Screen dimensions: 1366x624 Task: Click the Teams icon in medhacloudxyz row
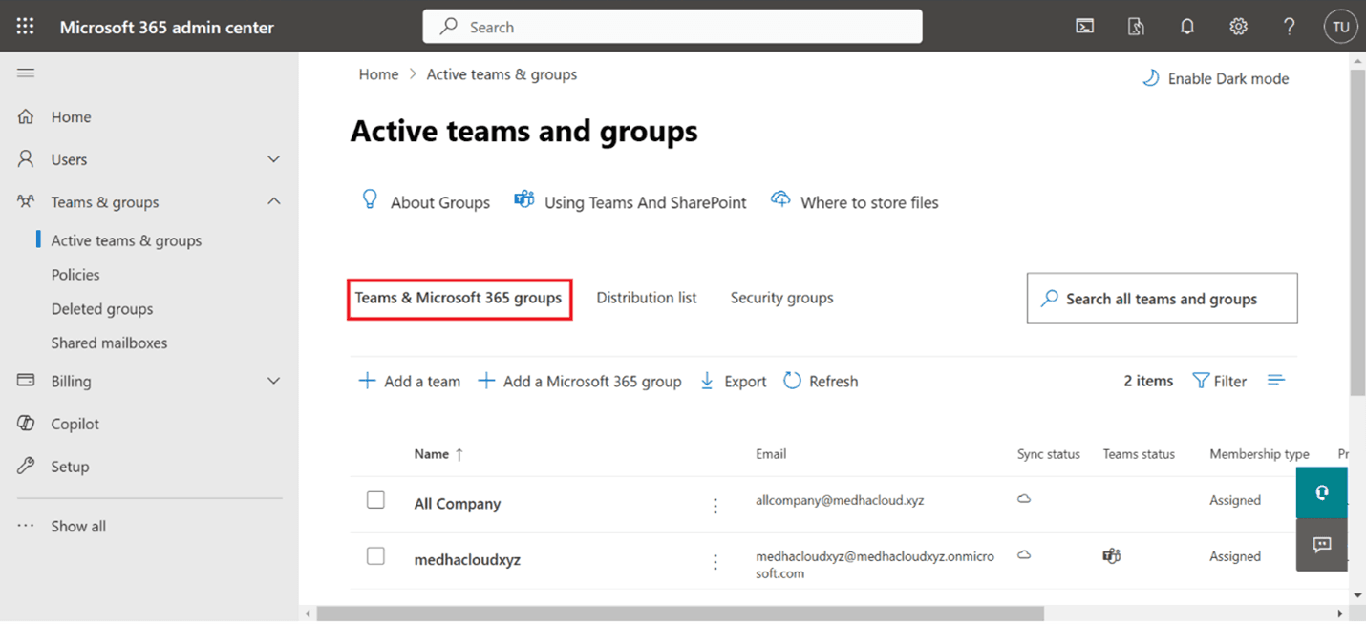[x=1111, y=553]
